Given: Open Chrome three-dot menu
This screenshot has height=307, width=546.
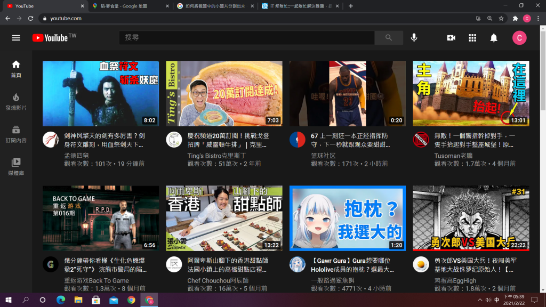Looking at the screenshot, I should 538,19.
